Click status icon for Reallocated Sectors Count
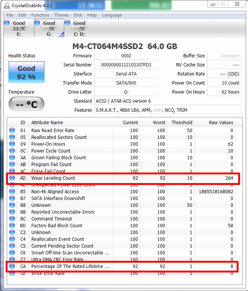Screen dimensions: 248x291 [x=12, y=137]
